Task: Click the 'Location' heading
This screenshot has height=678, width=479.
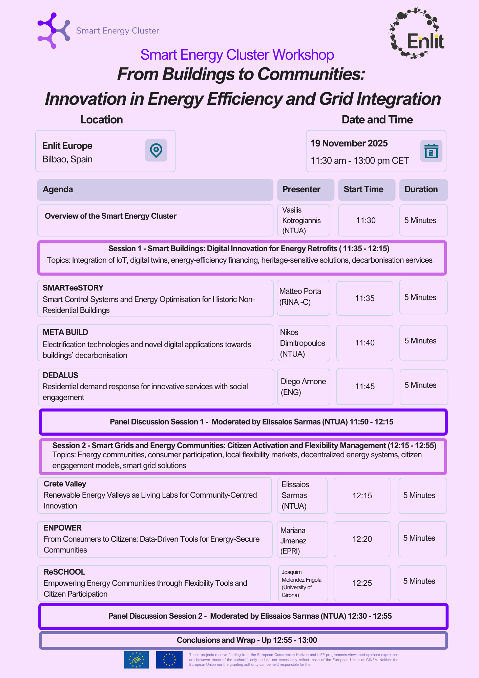Action: [101, 120]
